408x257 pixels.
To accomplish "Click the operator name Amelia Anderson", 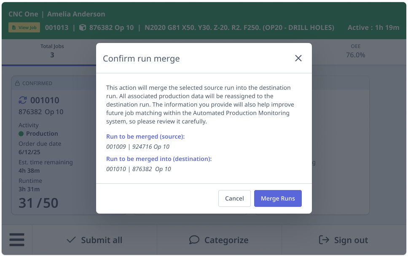I will tap(76, 14).
